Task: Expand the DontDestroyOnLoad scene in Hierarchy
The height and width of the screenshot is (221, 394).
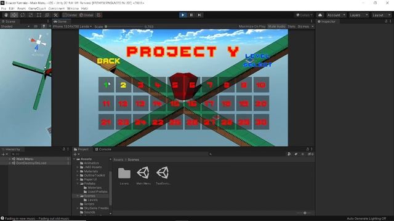Action: [x=10, y=163]
